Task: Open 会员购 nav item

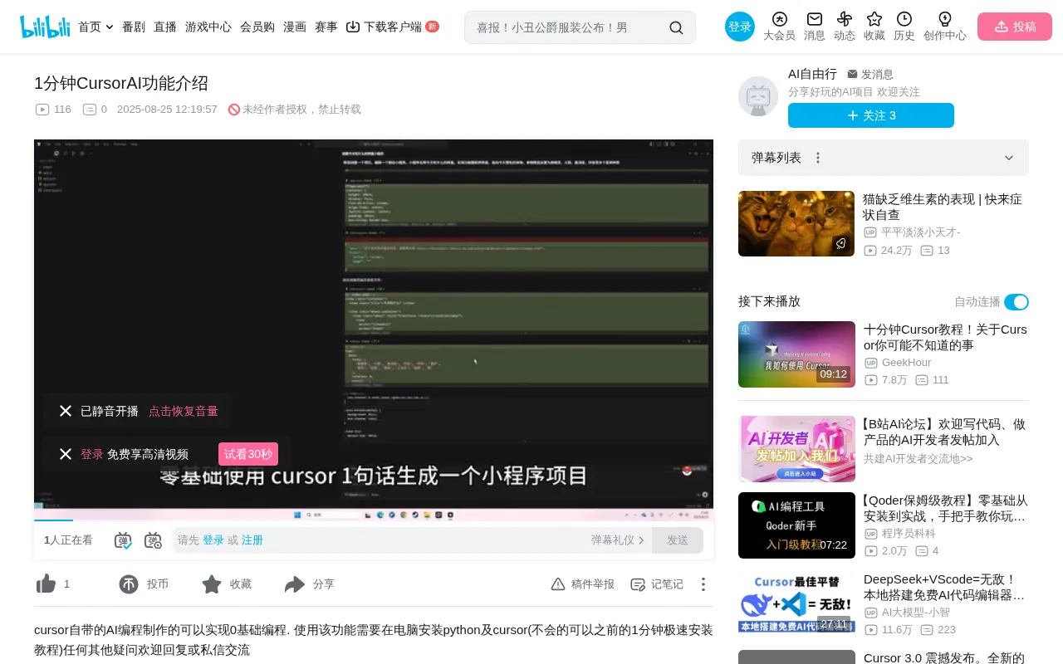Action: (257, 27)
